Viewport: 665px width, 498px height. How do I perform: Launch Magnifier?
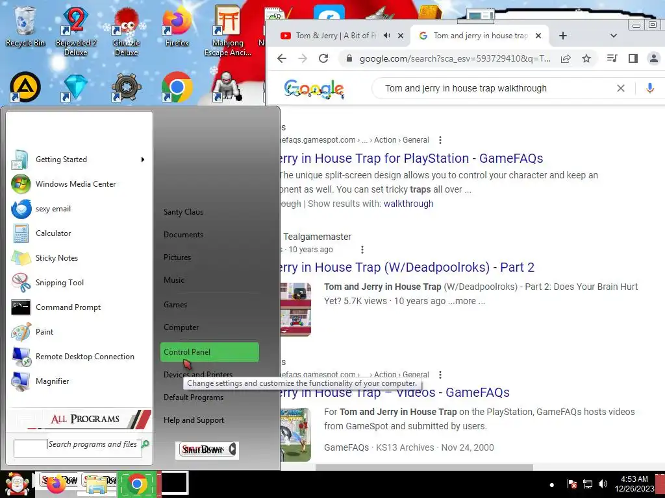pyautogui.click(x=79, y=381)
